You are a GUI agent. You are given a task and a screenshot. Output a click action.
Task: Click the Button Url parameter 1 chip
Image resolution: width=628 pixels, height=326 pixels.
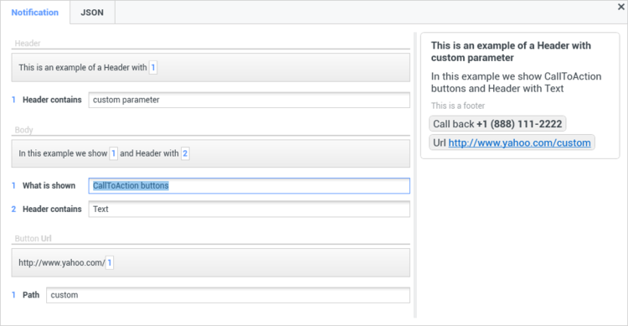click(x=110, y=262)
